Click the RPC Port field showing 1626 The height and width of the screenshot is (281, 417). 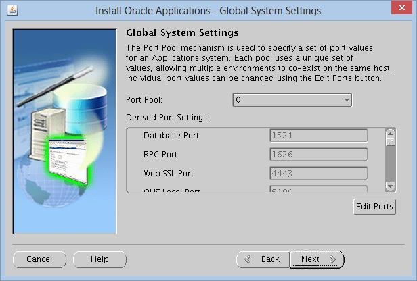click(x=319, y=155)
